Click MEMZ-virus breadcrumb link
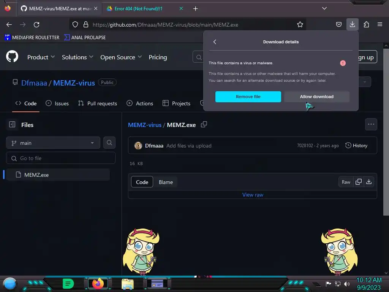The width and height of the screenshot is (389, 292). pyautogui.click(x=145, y=125)
